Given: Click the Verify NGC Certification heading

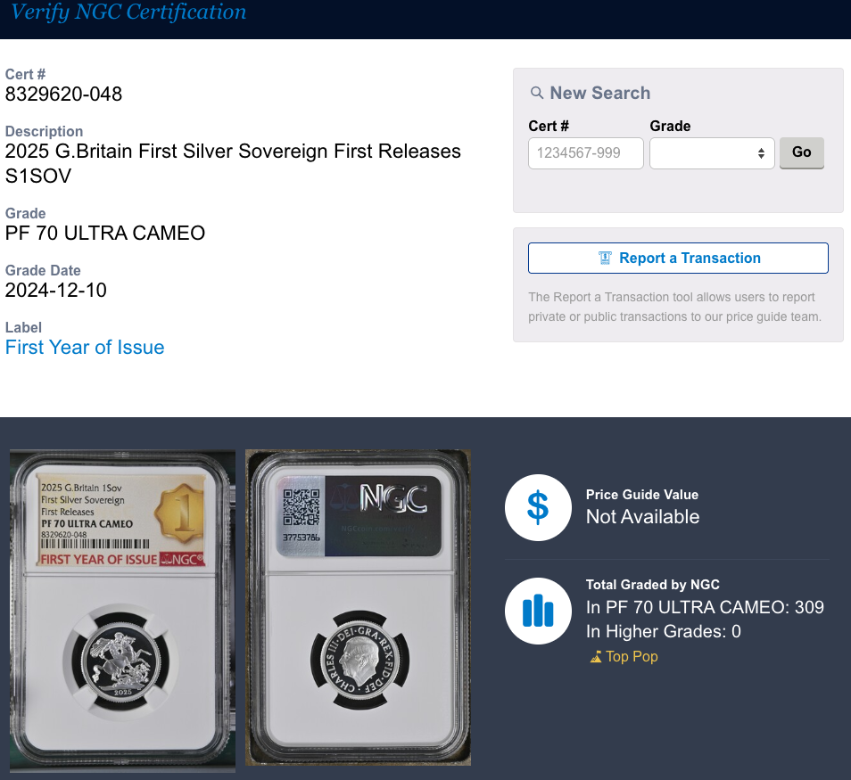Looking at the screenshot, I should 128,12.
